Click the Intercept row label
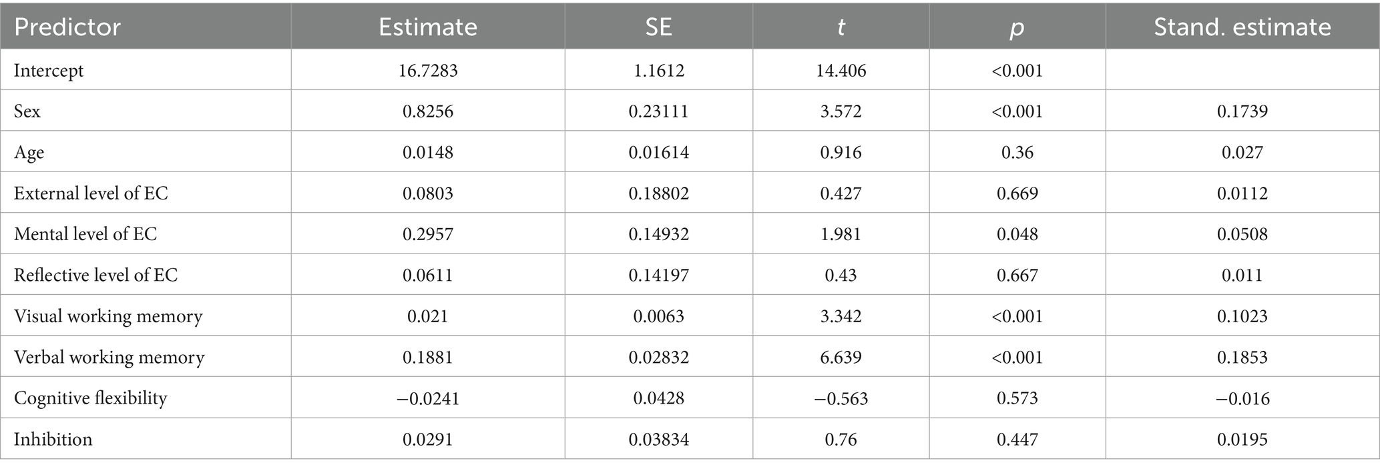This screenshot has height=471, width=1380. [49, 70]
